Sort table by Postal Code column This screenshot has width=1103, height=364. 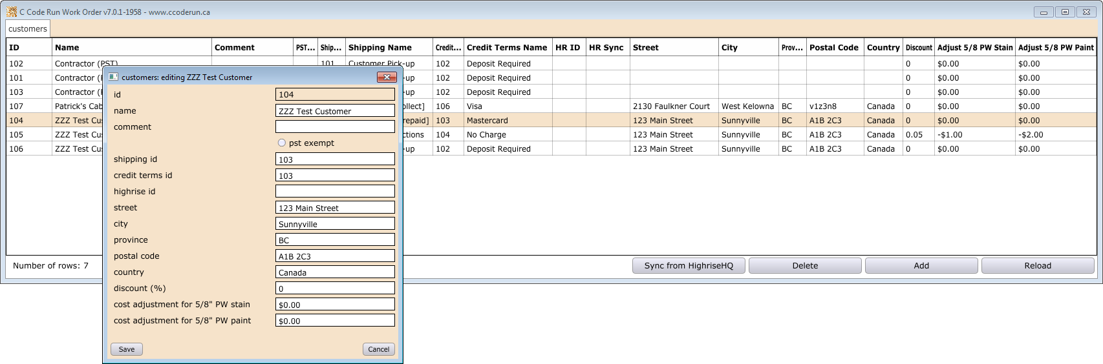833,48
